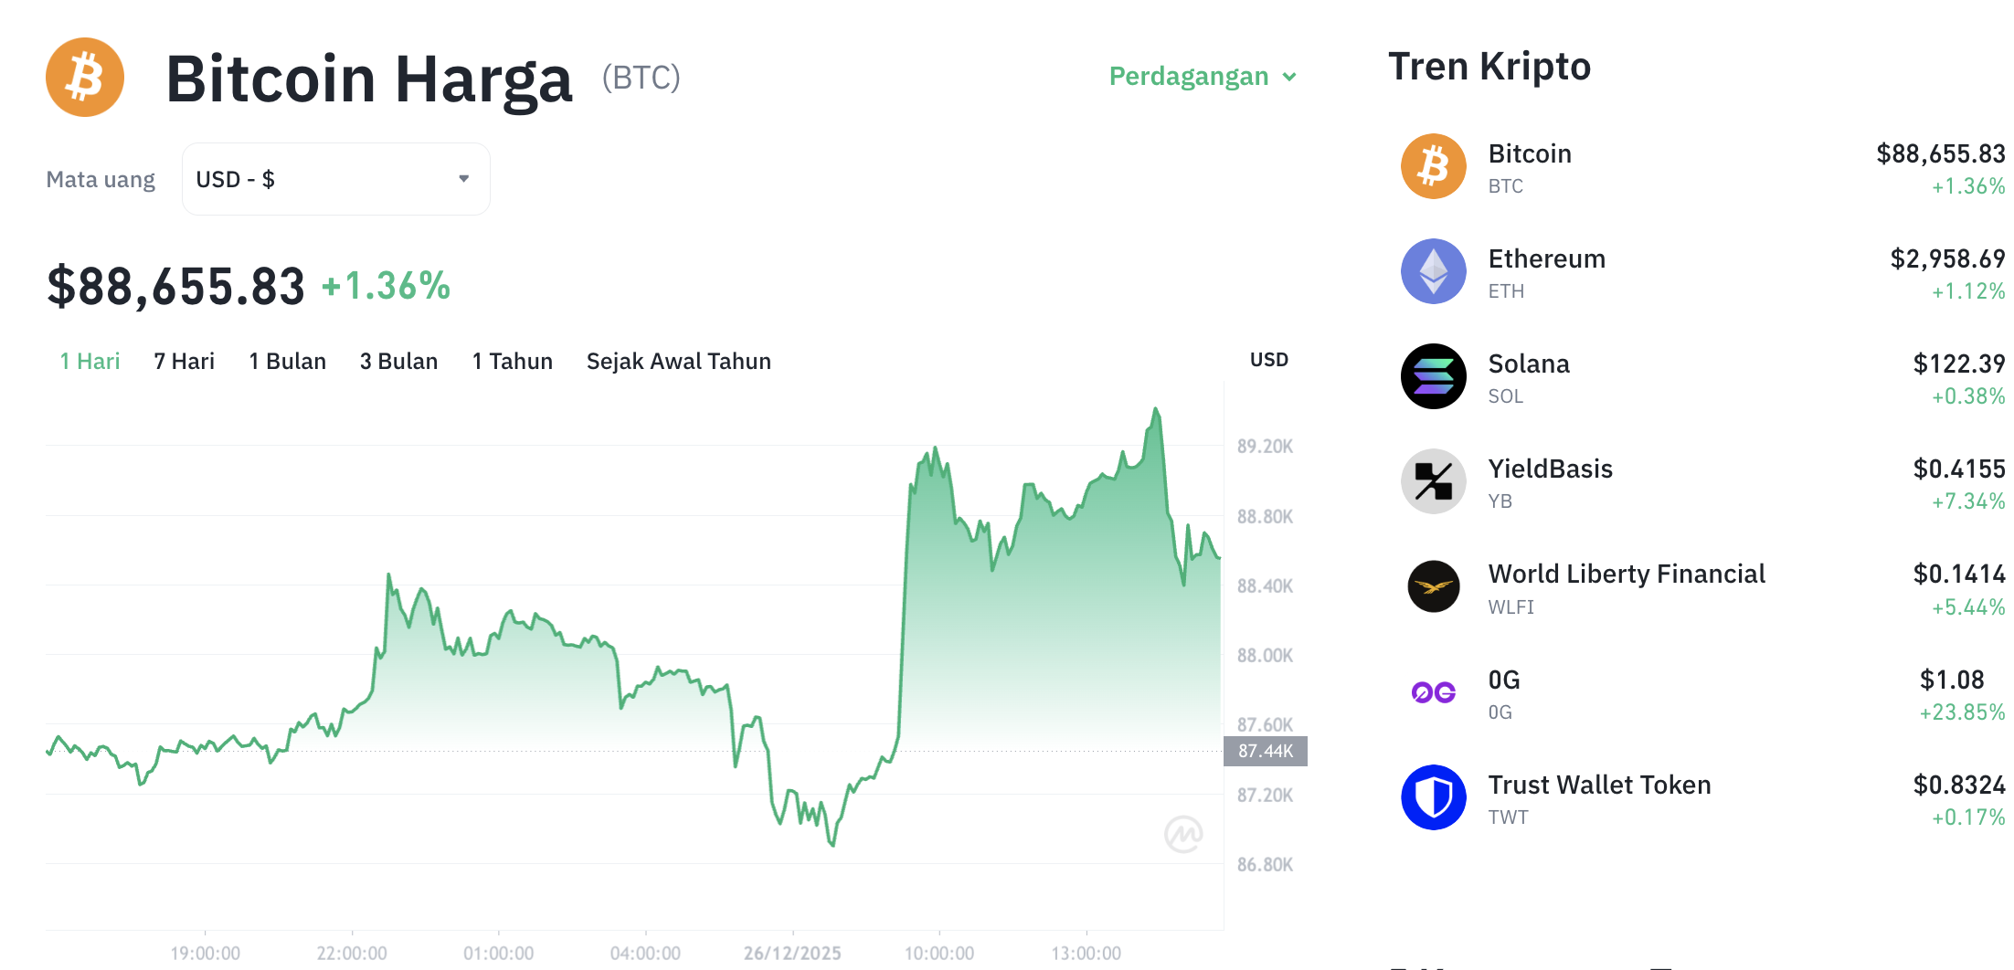Image resolution: width=2014 pixels, height=970 pixels.
Task: Click the YieldBasis icon
Action: (1432, 480)
